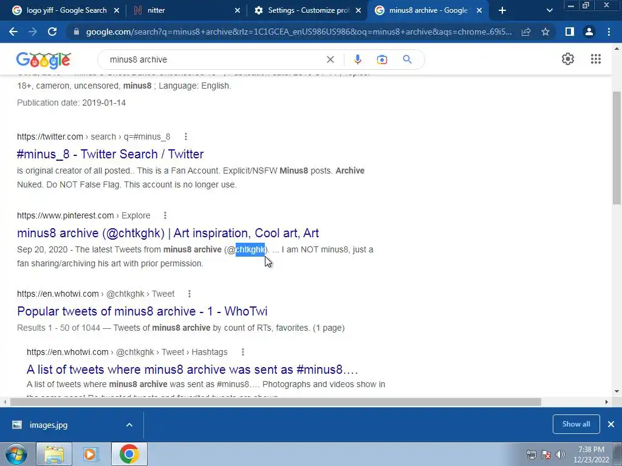Screen dimensions: 622x466
Task: Click the scroll right arrow
Action: (607, 402)
